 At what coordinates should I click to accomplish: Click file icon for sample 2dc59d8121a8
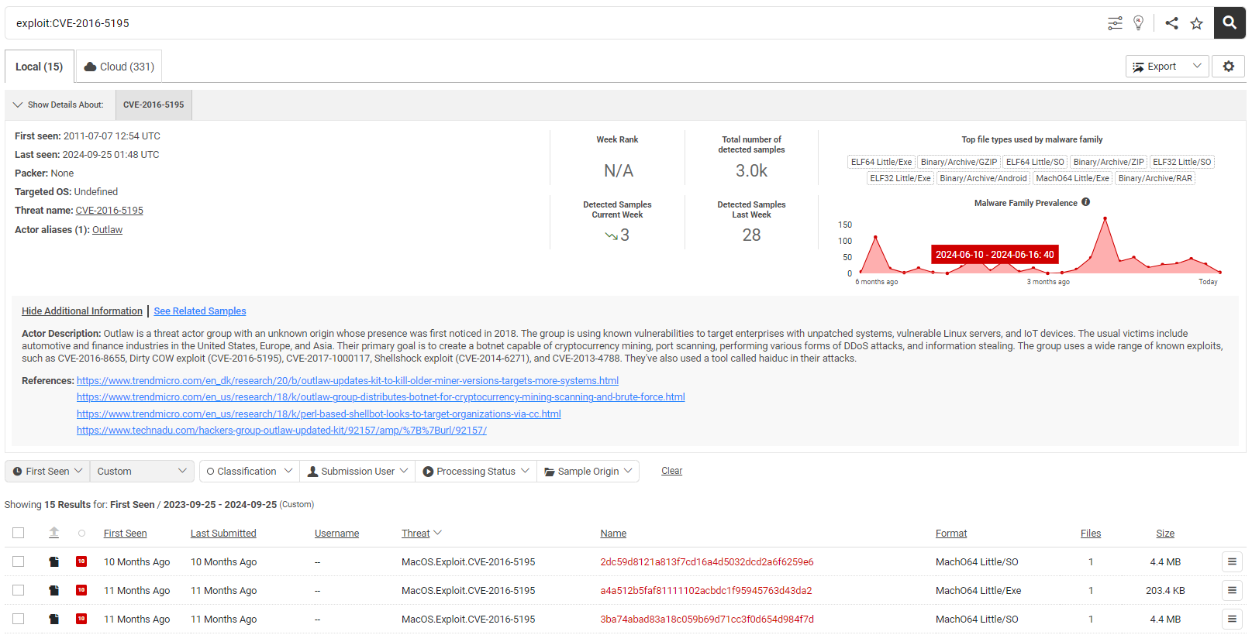tap(53, 562)
